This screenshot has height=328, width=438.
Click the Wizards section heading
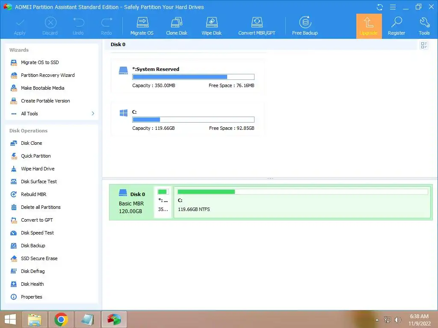[x=19, y=50]
